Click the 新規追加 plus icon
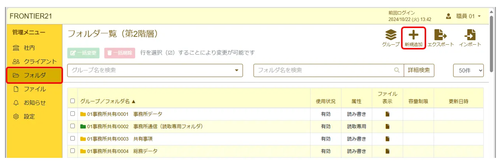The width and height of the screenshot is (502, 166). point(414,35)
